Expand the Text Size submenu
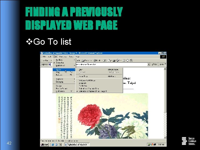The width and height of the screenshot is (200, 150). pyautogui.click(x=64, y=79)
